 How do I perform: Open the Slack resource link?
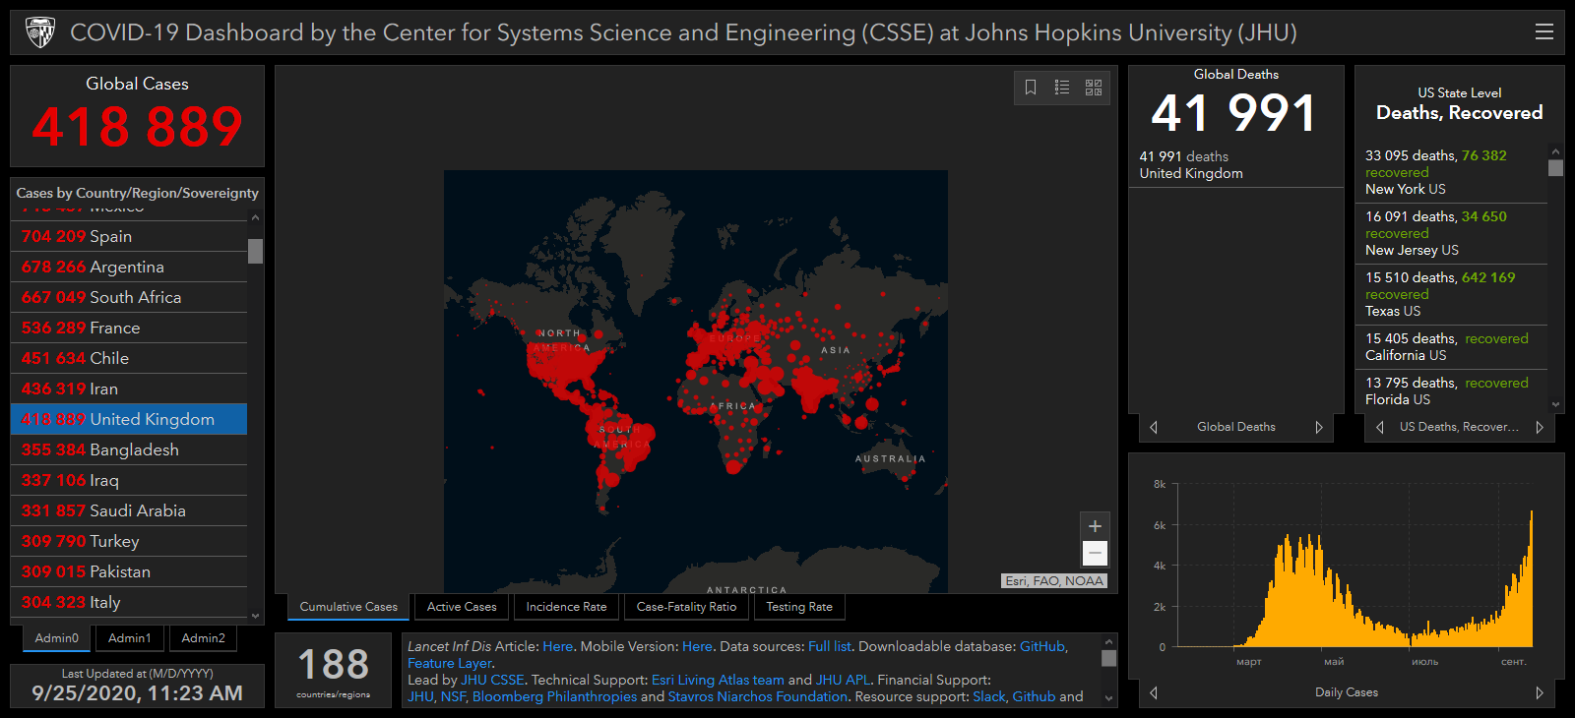tap(989, 696)
